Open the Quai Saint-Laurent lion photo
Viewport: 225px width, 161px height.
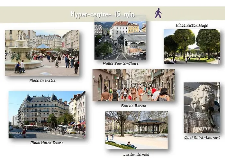[202, 108]
